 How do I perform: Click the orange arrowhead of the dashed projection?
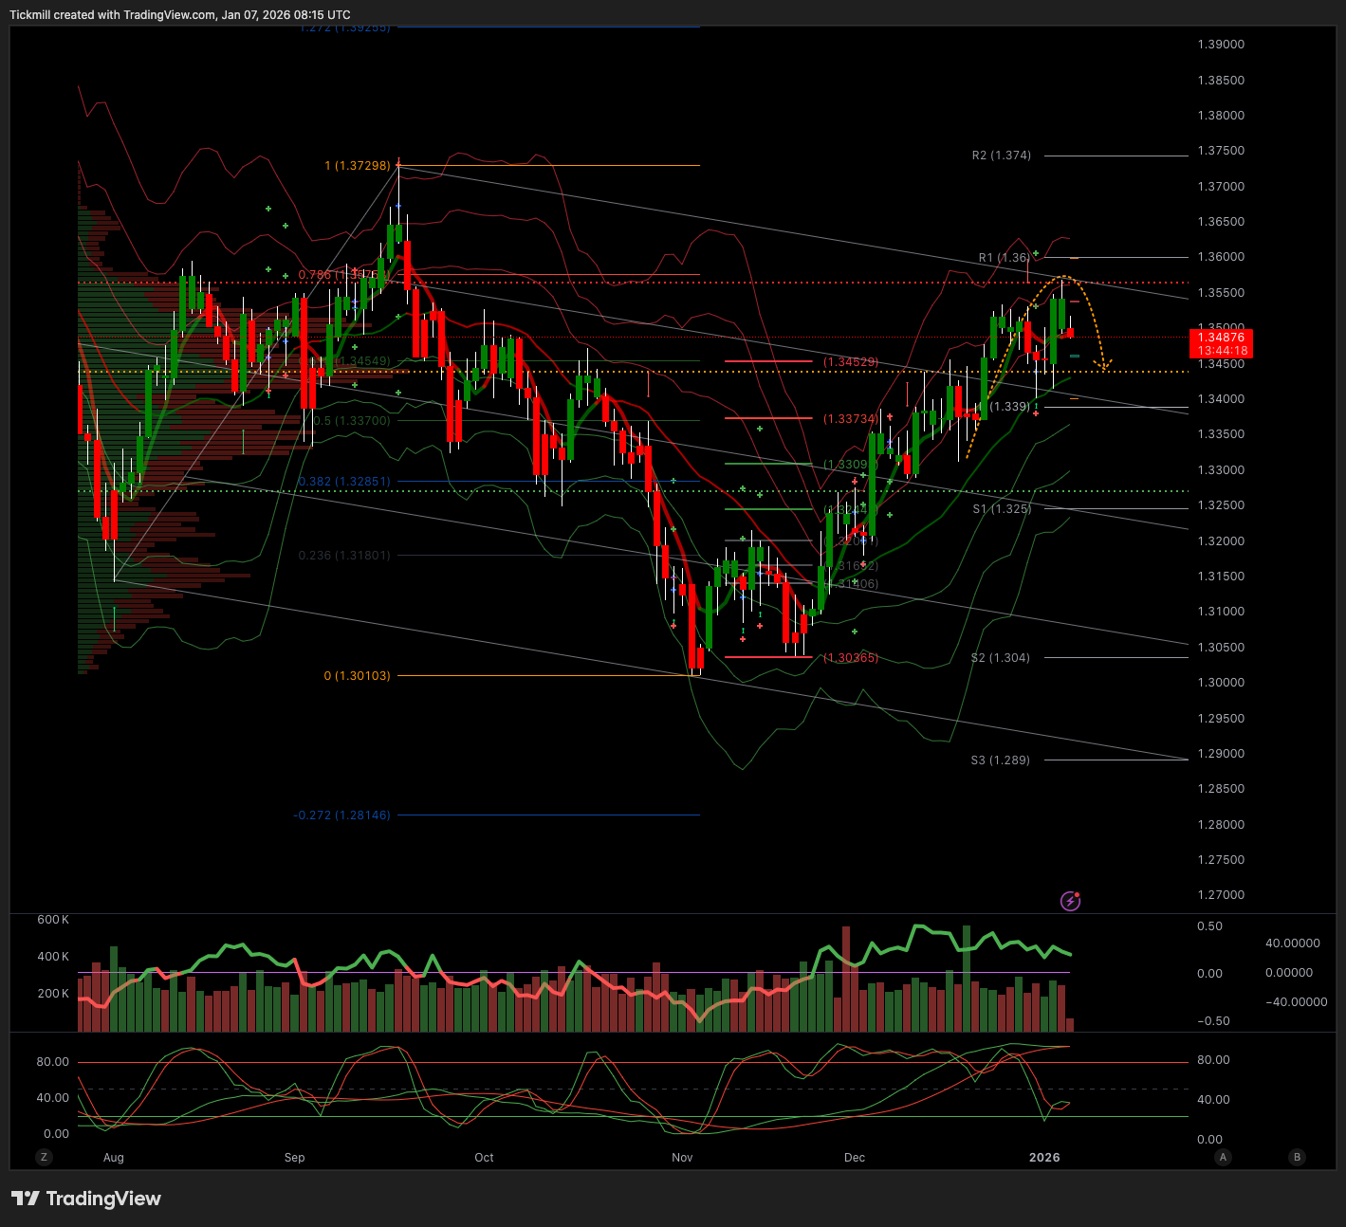1102,365
